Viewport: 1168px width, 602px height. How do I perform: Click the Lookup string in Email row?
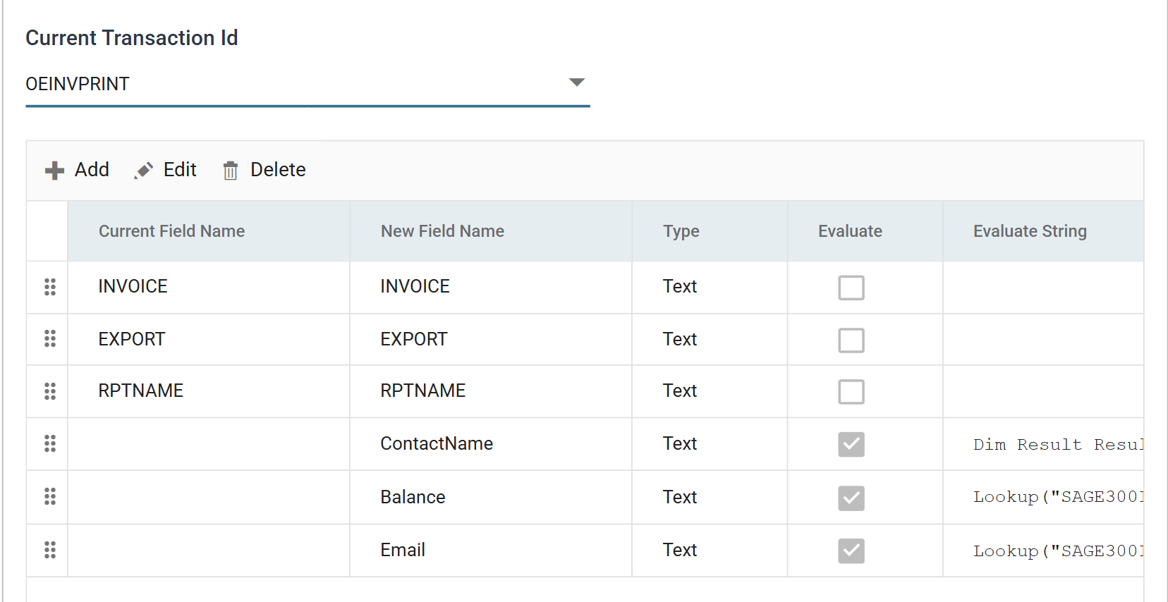pyautogui.click(x=1058, y=551)
